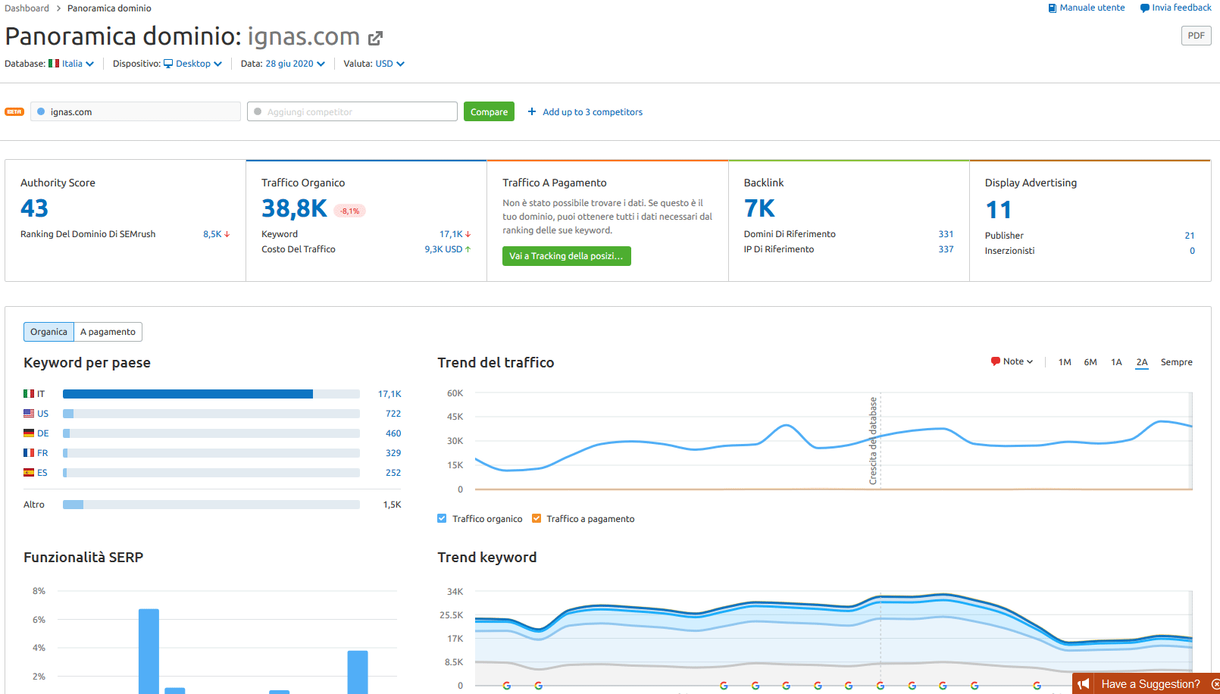Click the green Compare button
This screenshot has width=1220, height=694.
coord(489,111)
